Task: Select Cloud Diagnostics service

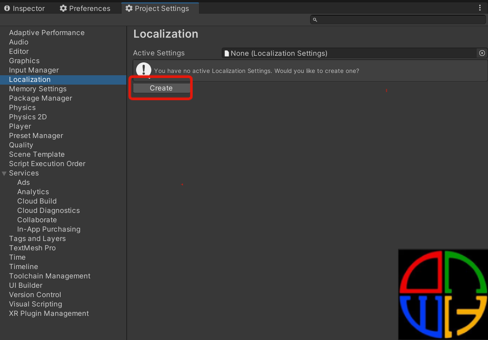Action: [x=48, y=211]
